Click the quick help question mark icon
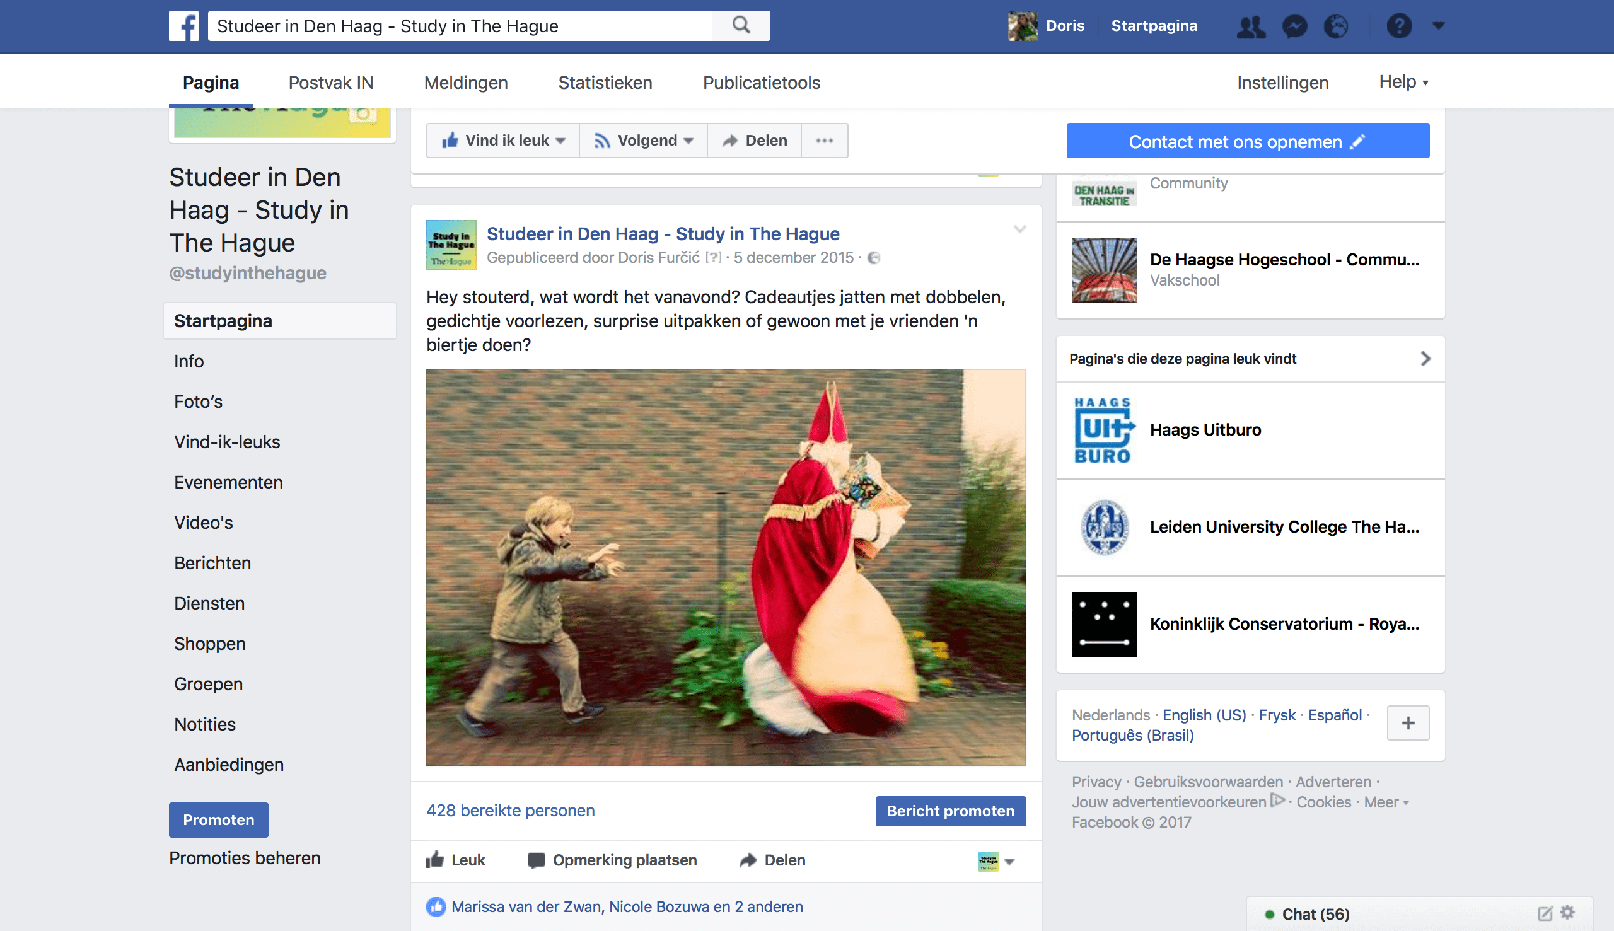 click(x=1398, y=26)
